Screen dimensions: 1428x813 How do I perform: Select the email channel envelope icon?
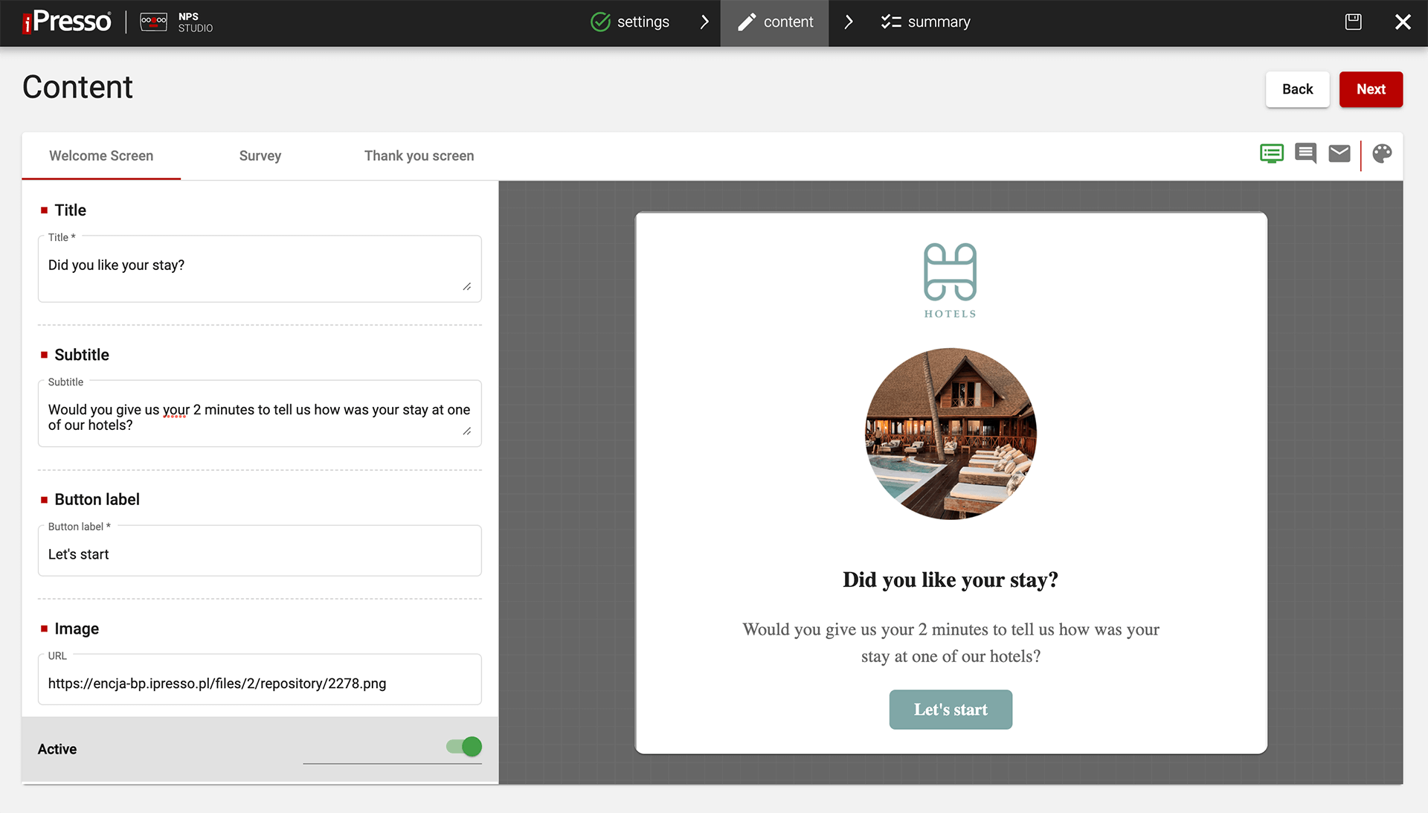tap(1339, 154)
